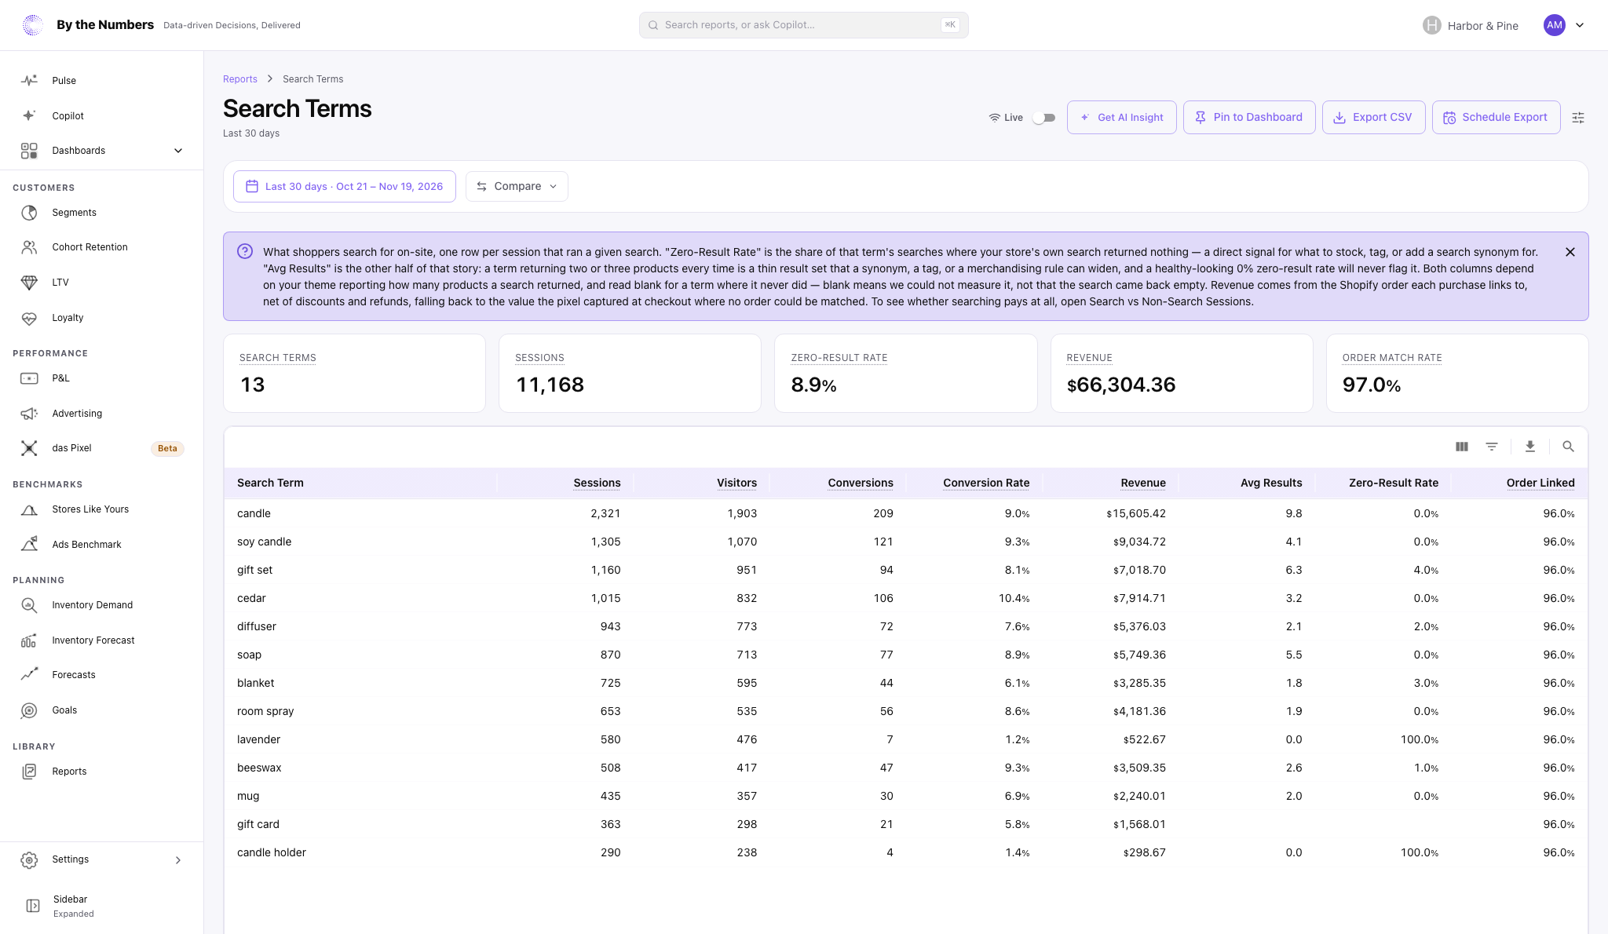Open das Pixel beta page
This screenshot has width=1608, height=934.
coord(102,448)
